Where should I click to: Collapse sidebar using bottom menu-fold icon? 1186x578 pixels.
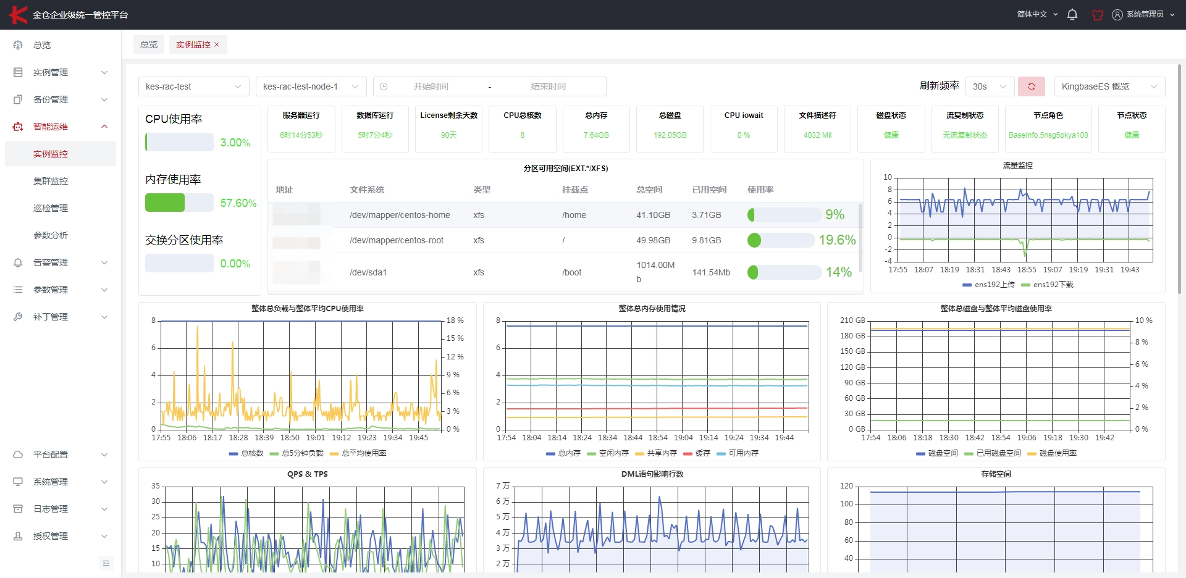[x=106, y=563]
